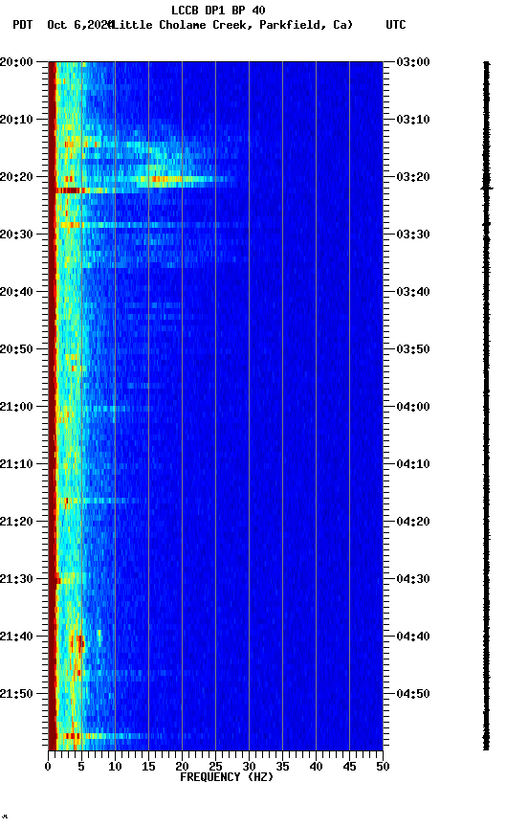The height and width of the screenshot is (827, 528).
Task: Click the 03:50 UTC time label
Action: 413,349
